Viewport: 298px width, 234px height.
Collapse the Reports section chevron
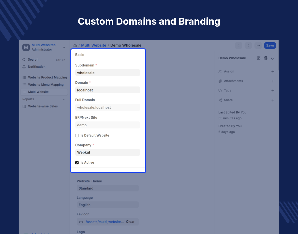64,99
